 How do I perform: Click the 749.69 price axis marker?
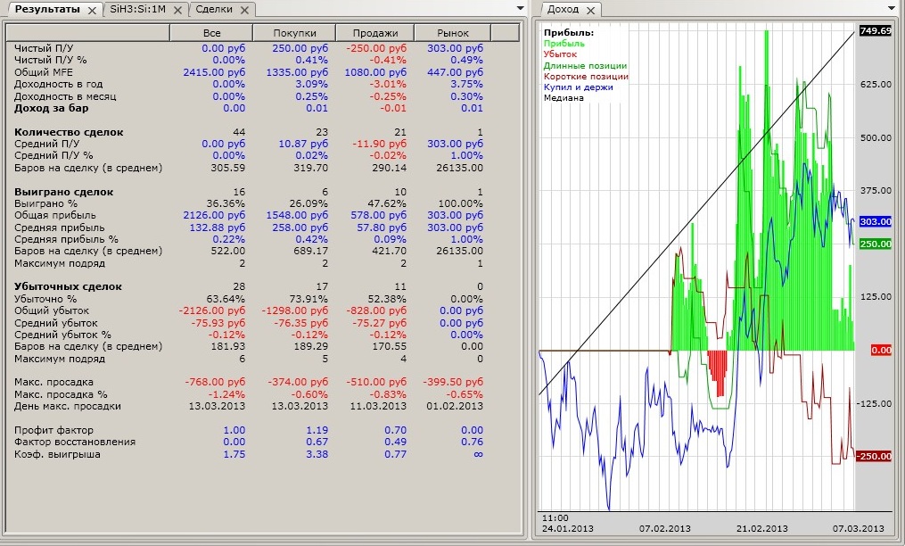pos(875,30)
